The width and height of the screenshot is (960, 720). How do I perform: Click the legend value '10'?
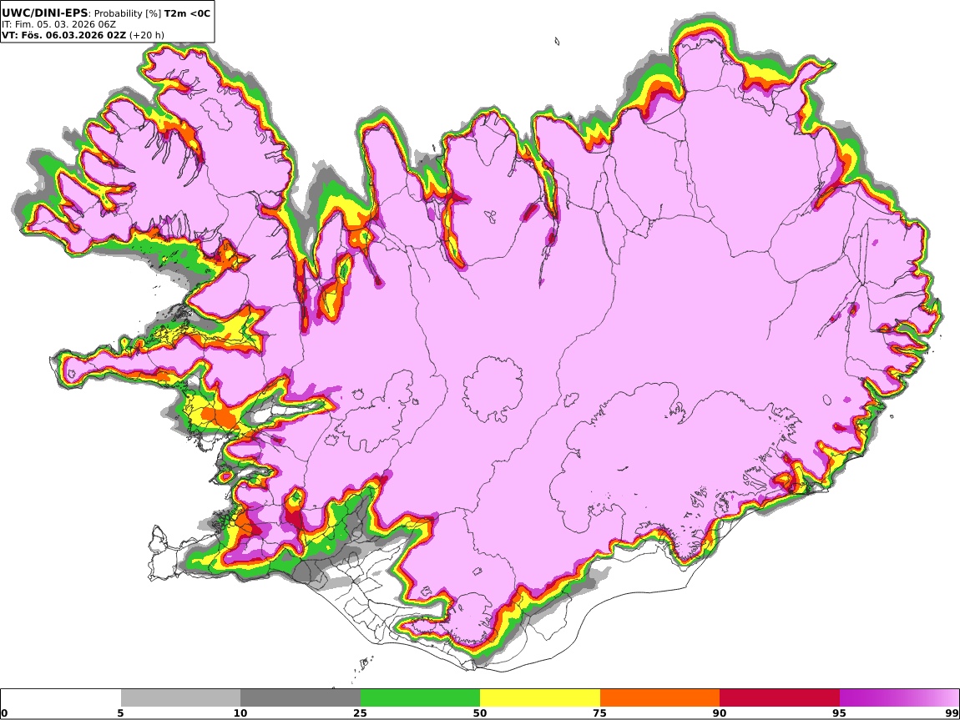click(x=240, y=712)
